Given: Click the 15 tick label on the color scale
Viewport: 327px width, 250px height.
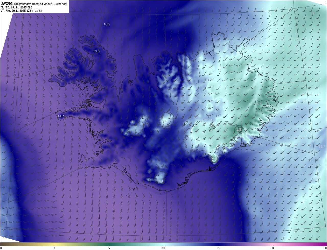Looking at the screenshot, I should tap(218, 248).
